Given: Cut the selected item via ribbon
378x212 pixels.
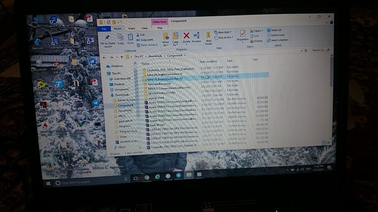Looking at the screenshot, I should 141,35.
